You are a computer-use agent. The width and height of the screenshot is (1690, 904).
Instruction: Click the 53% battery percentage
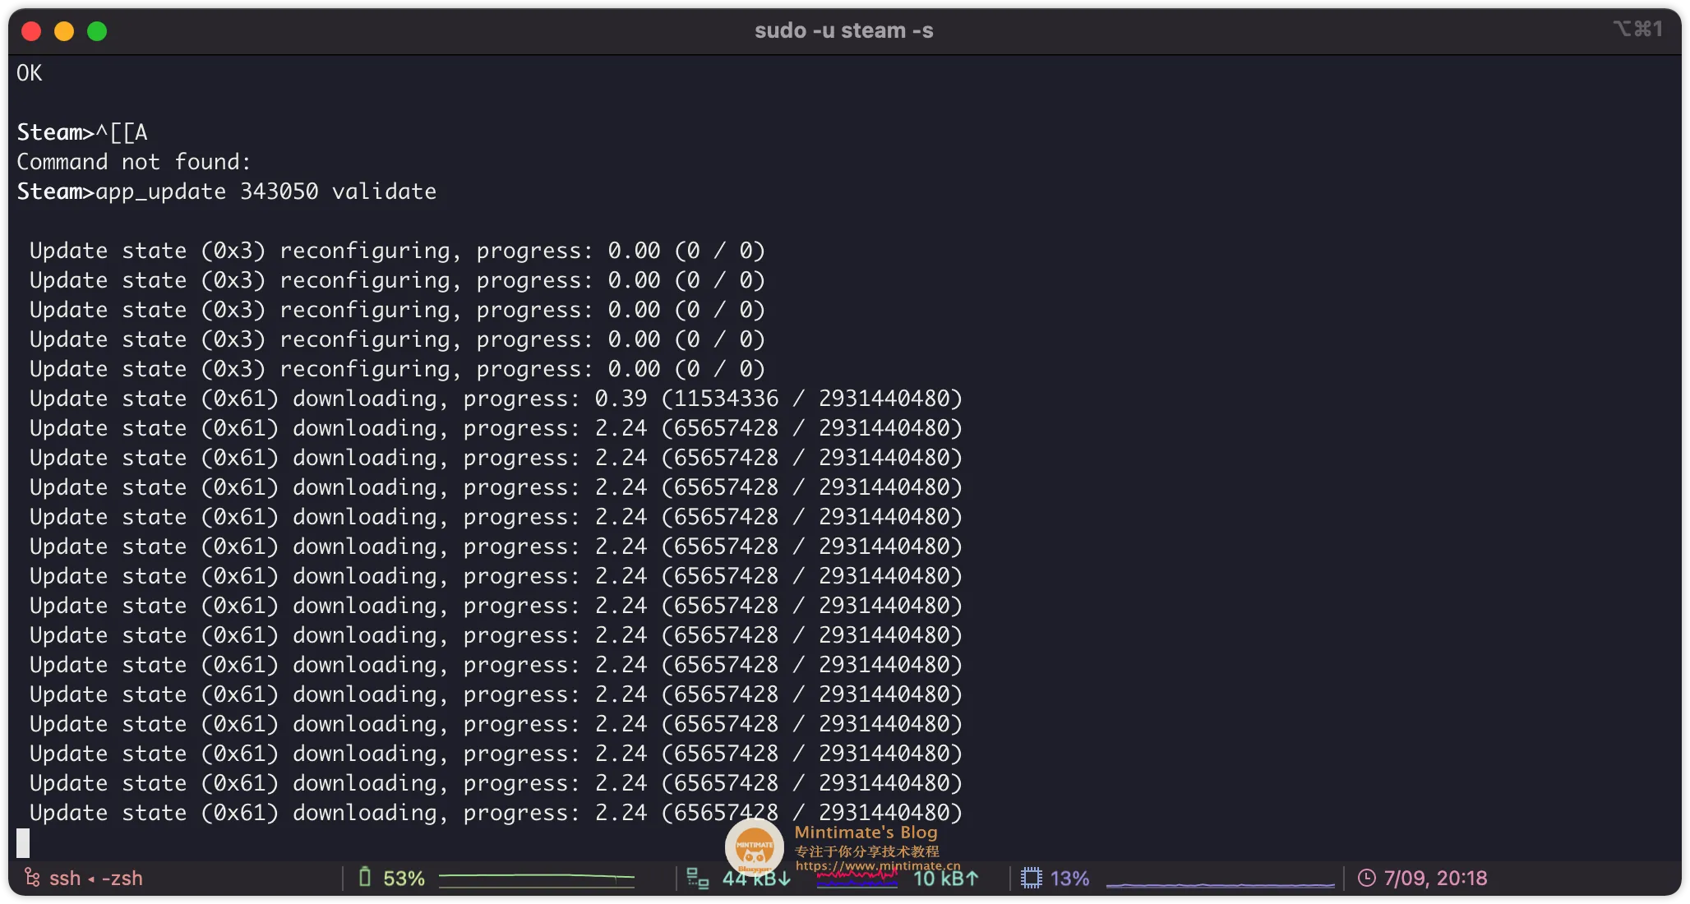point(404,879)
